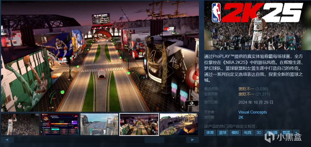Click the 体育 tag
The width and height of the screenshot is (311, 147).
click(x=210, y=132)
